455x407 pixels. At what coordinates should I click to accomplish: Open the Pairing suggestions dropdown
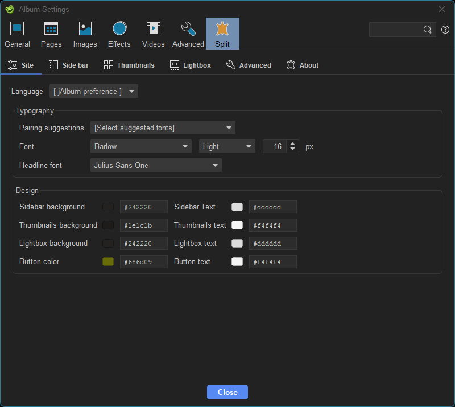163,128
